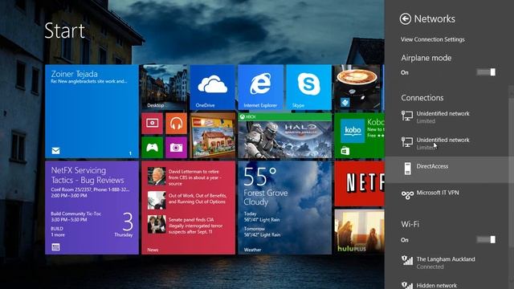
Task: Open the green Games controller tile
Action: click(152, 148)
